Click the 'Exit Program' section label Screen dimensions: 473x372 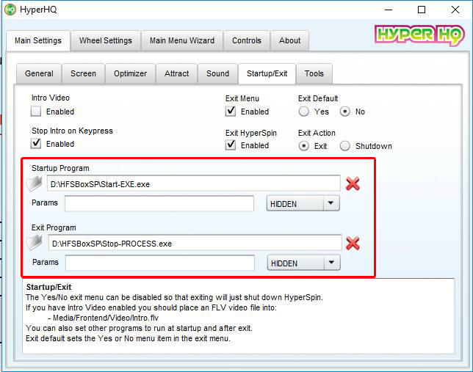coord(54,227)
